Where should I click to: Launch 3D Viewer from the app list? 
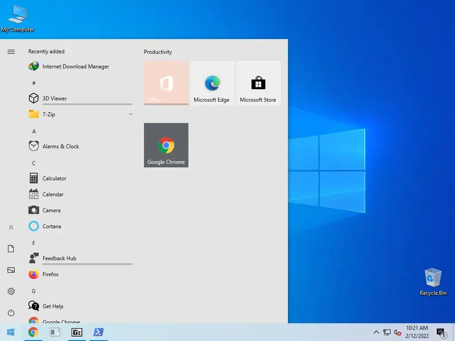coord(80,98)
